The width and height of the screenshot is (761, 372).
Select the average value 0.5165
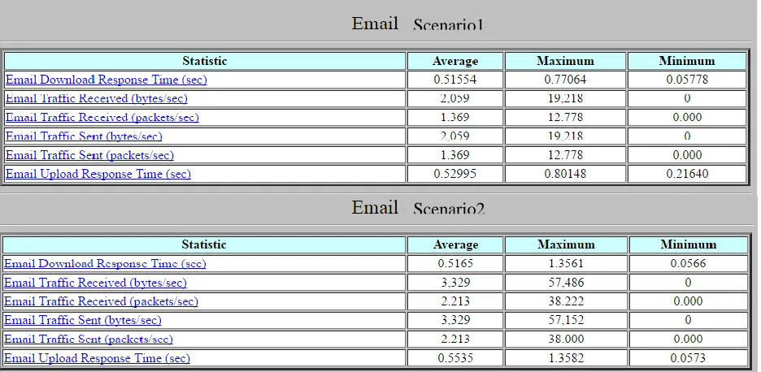455,264
